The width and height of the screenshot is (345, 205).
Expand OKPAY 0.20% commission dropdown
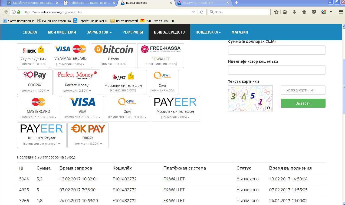(x=101, y=144)
